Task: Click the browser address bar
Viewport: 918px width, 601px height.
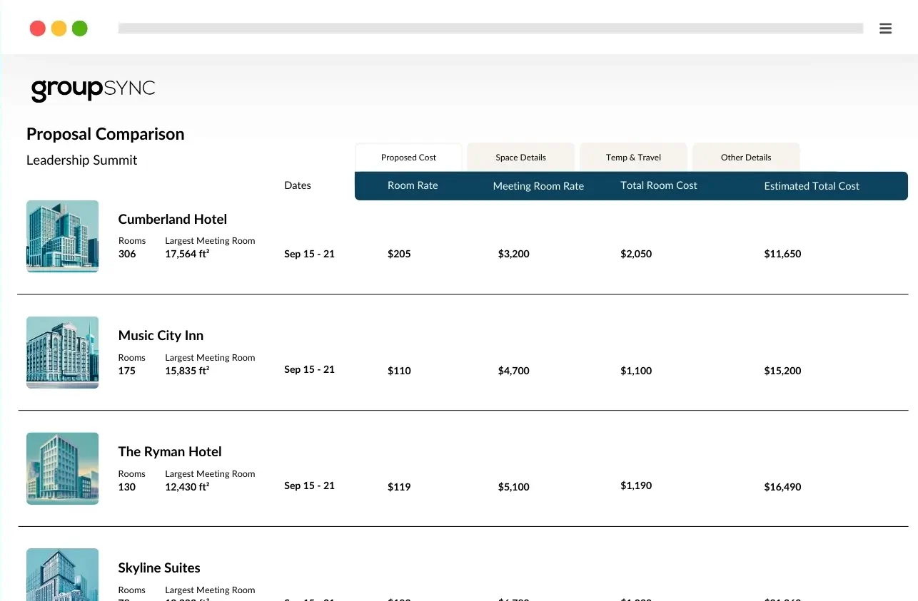Action: tap(490, 29)
